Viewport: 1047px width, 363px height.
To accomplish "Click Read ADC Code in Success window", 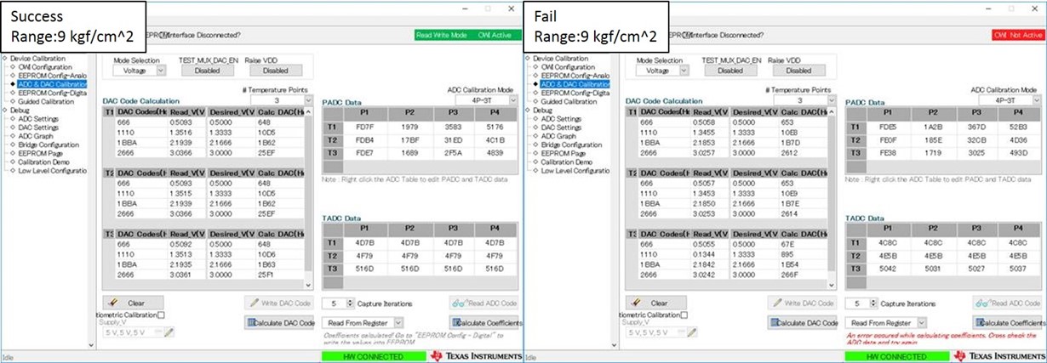I will 485,303.
